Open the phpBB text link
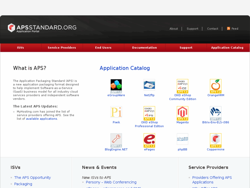The image size is (250, 188). tap(182, 149)
